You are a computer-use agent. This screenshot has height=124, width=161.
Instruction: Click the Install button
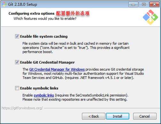[117, 116]
